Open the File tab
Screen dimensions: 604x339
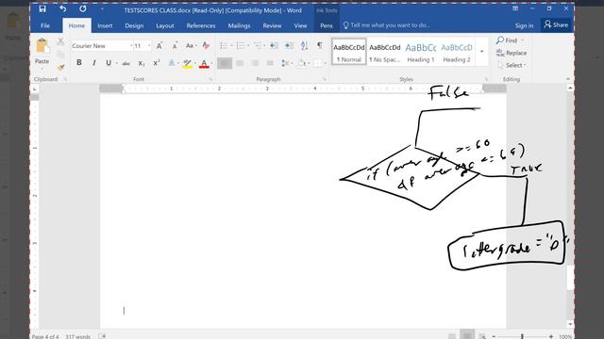[x=45, y=25]
